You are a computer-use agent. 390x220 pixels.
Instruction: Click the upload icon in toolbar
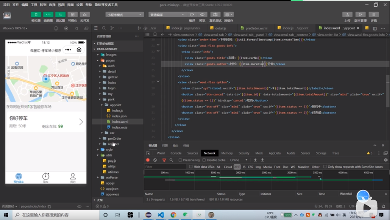click(347, 15)
